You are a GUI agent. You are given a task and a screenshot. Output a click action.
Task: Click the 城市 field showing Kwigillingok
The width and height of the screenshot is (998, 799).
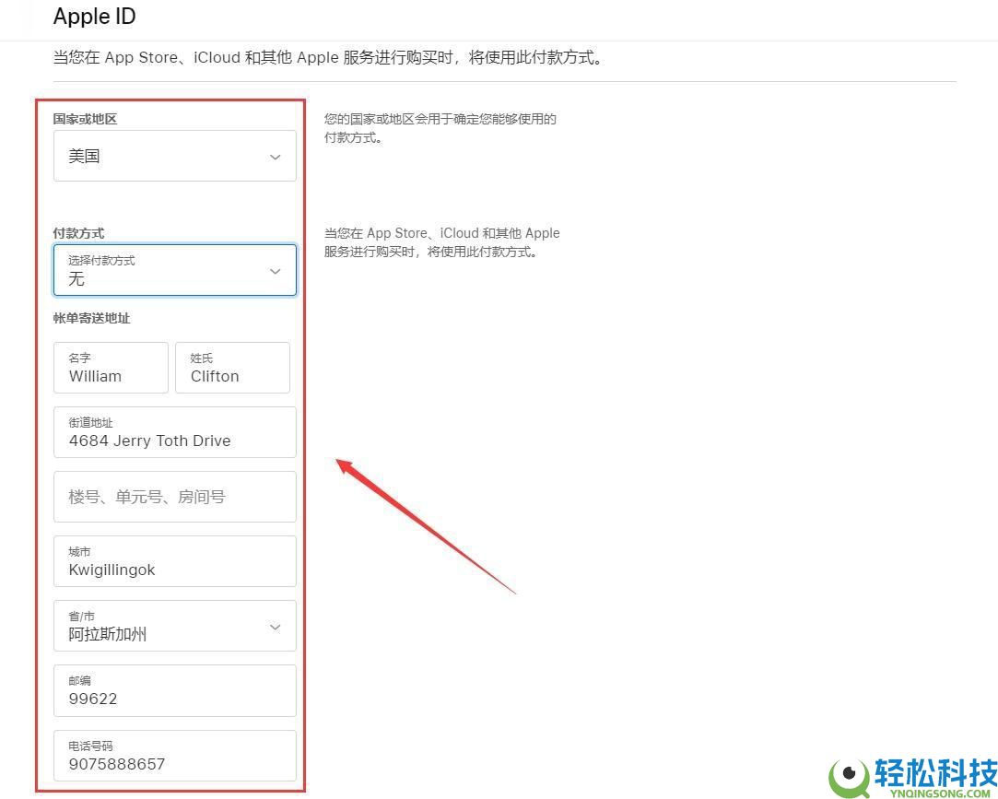pyautogui.click(x=175, y=561)
